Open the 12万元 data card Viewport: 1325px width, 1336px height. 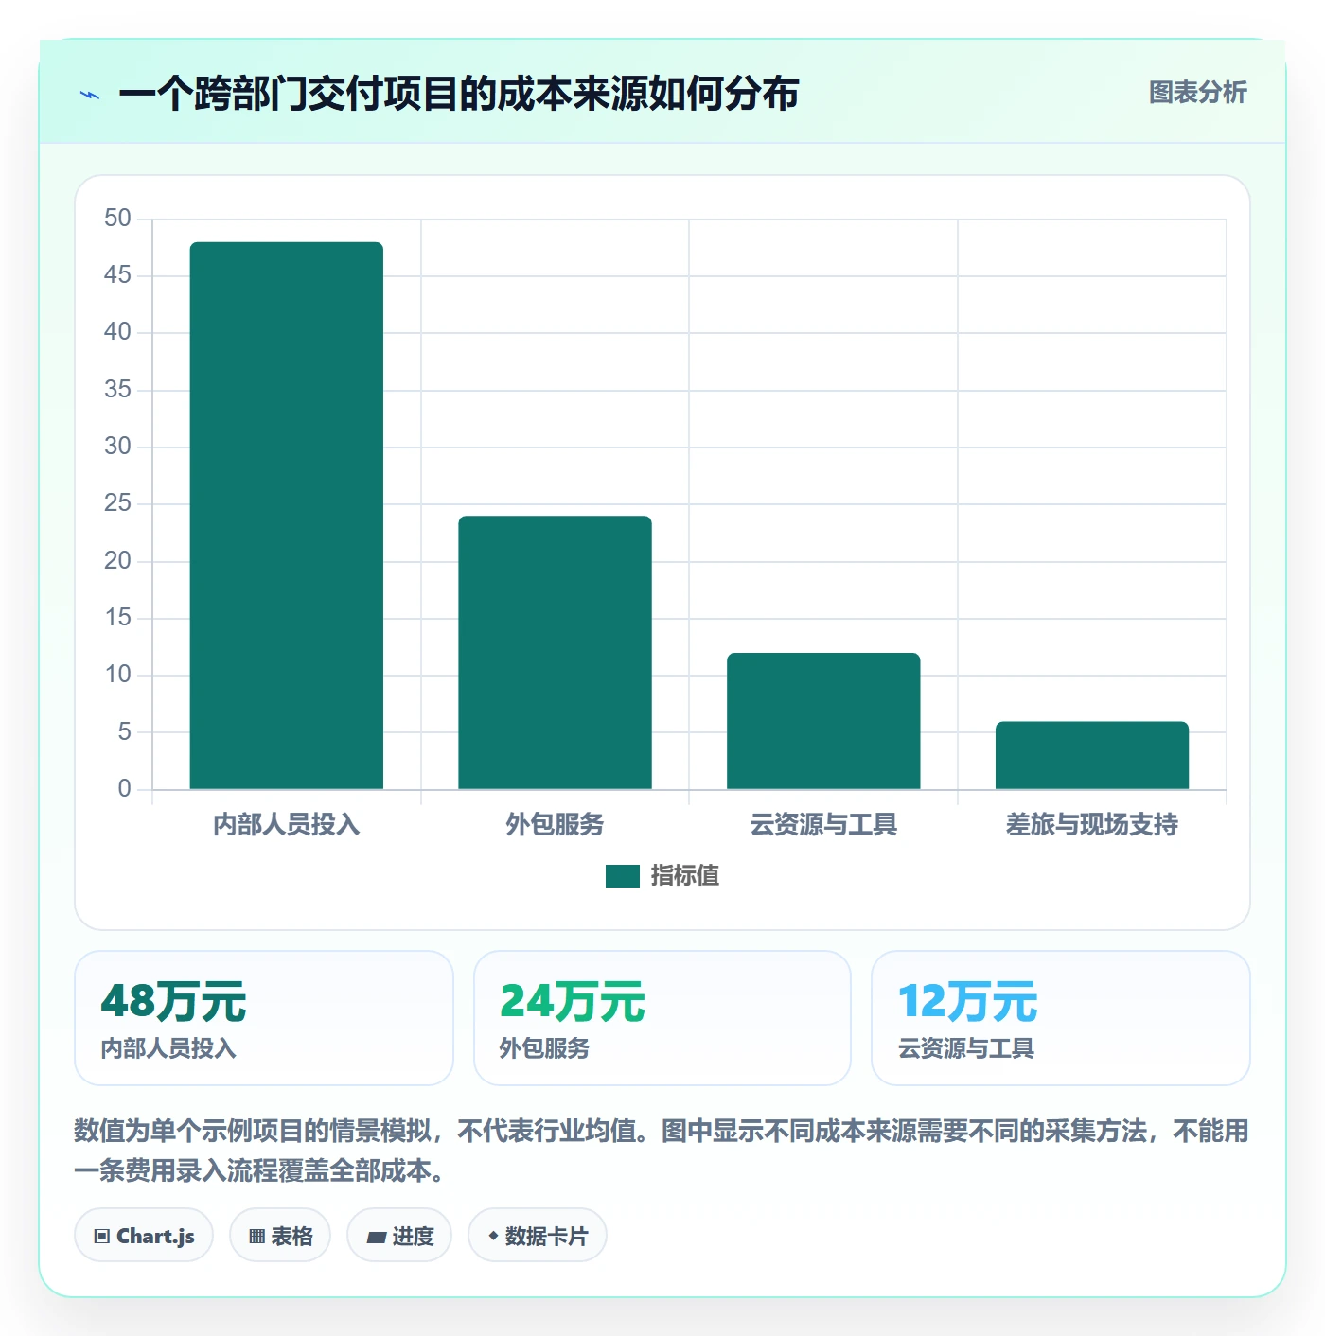[x=1061, y=1018]
